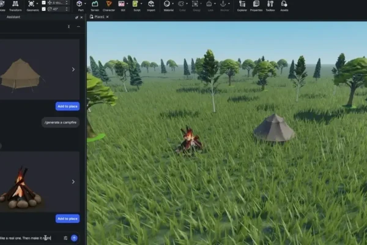Image resolution: width=367 pixels, height=245 pixels.
Task: Expand the Part dropdown arrow
Action: 86,4
